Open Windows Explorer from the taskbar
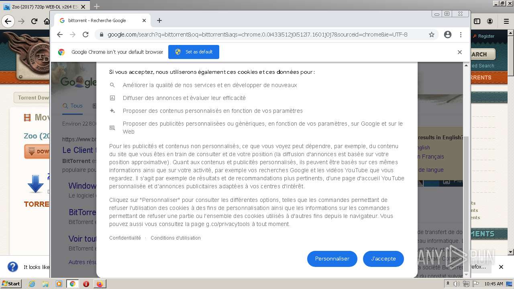 point(45,284)
